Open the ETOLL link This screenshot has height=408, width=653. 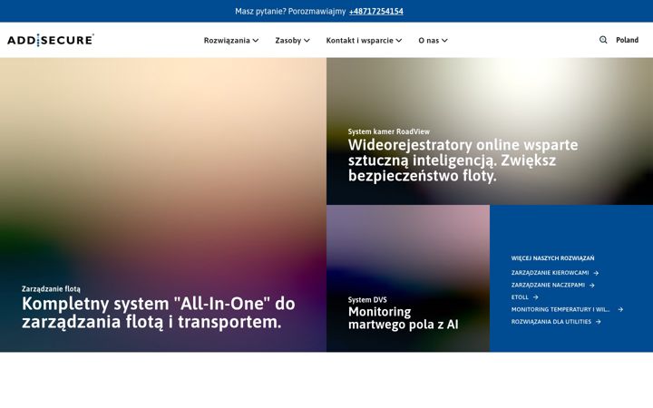click(520, 297)
